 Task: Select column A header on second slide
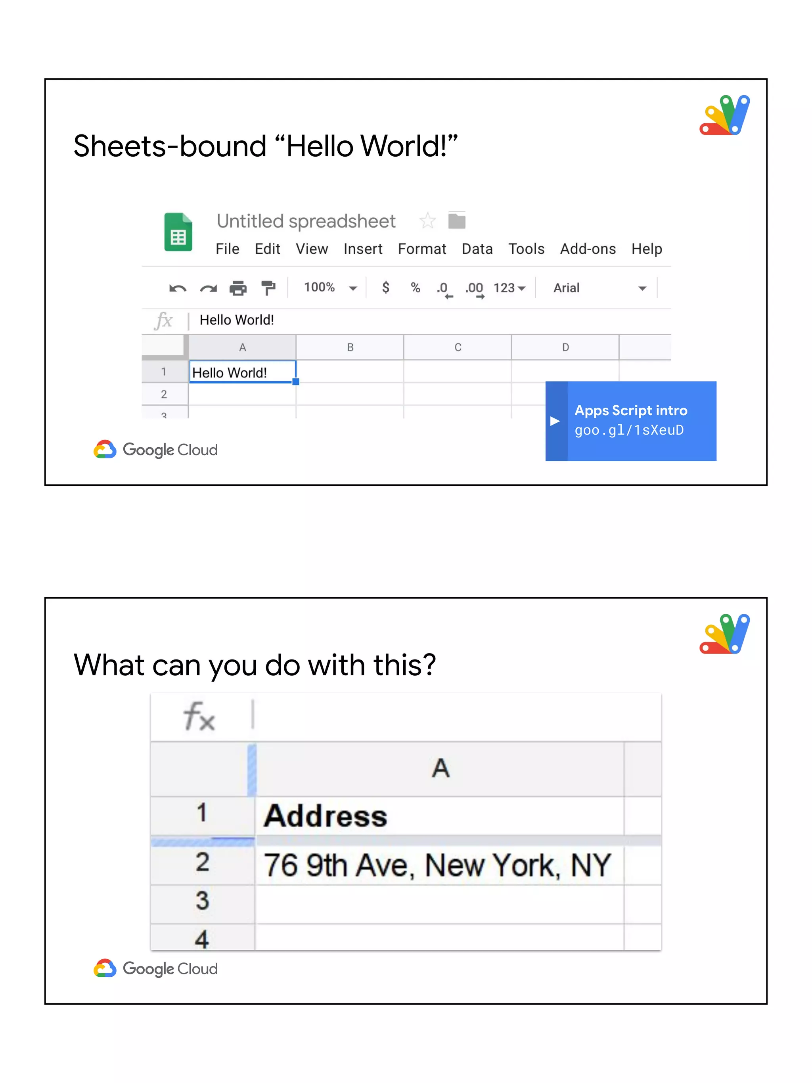440,768
